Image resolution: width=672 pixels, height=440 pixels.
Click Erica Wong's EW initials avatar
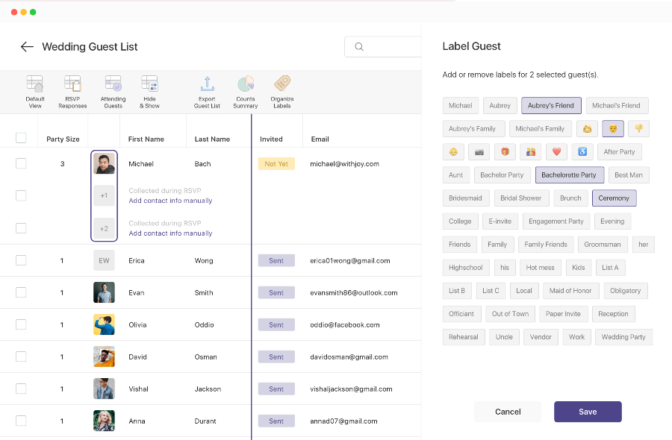tap(104, 260)
